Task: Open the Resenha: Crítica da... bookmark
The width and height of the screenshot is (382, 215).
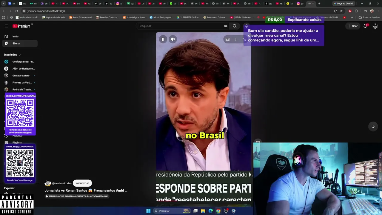Action: [108, 17]
